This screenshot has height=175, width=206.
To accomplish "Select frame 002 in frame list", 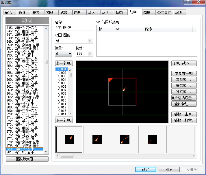I will [62, 73].
